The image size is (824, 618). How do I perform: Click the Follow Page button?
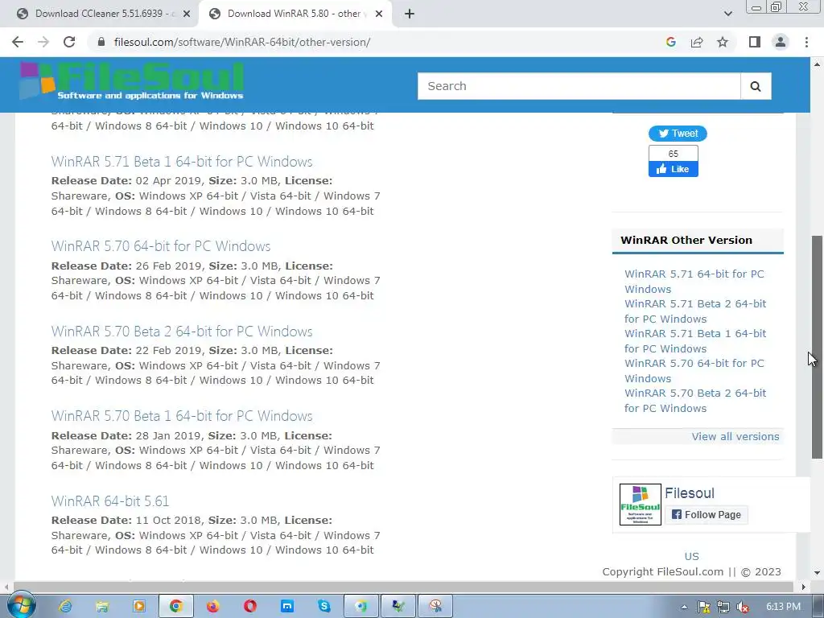point(707,515)
